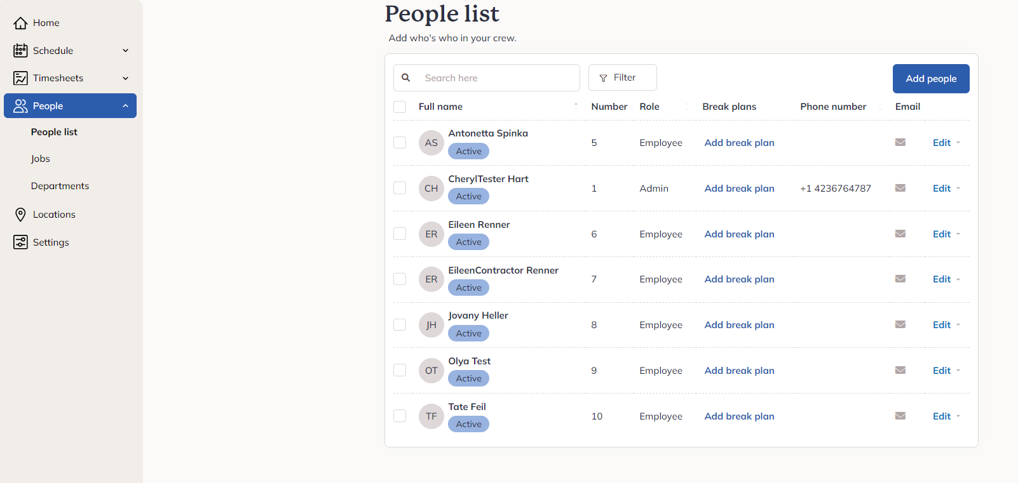Sort by the Role column header
Viewport: 1018px width, 483px height.
point(649,107)
